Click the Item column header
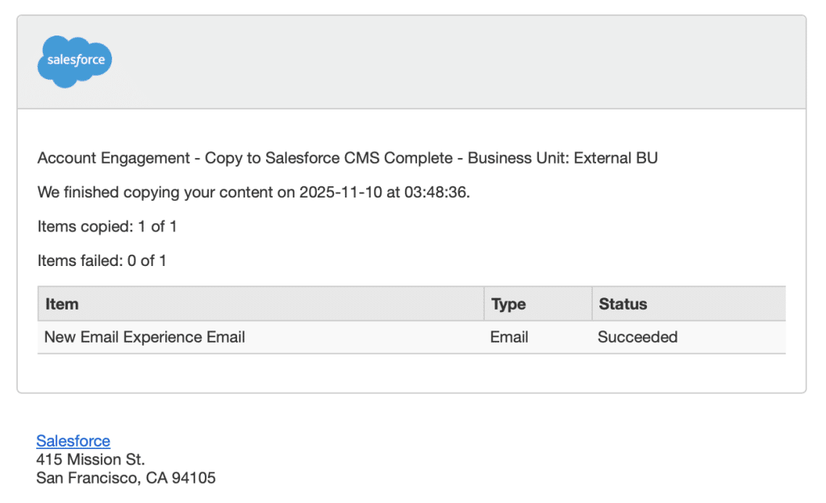Viewport: 826px width, 503px height. tap(62, 304)
